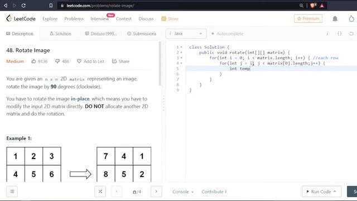This screenshot has height=201, width=357.
Task: Fold code at line 4 arrow
Action: point(181,63)
